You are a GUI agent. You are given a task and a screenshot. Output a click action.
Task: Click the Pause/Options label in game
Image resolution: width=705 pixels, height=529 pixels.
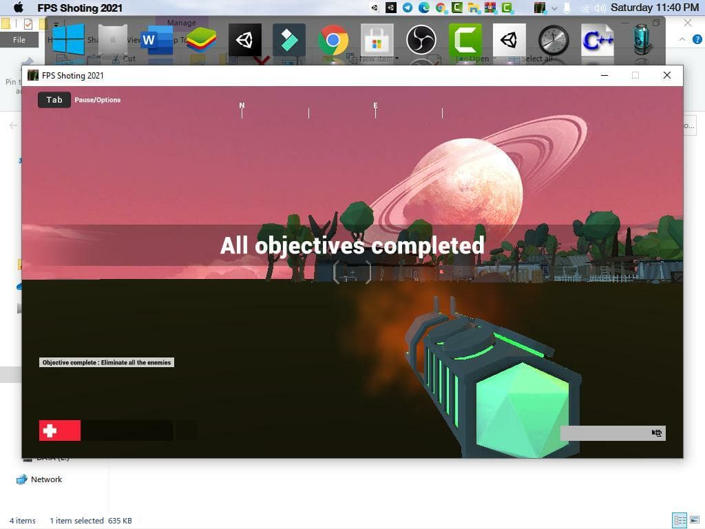coord(98,100)
